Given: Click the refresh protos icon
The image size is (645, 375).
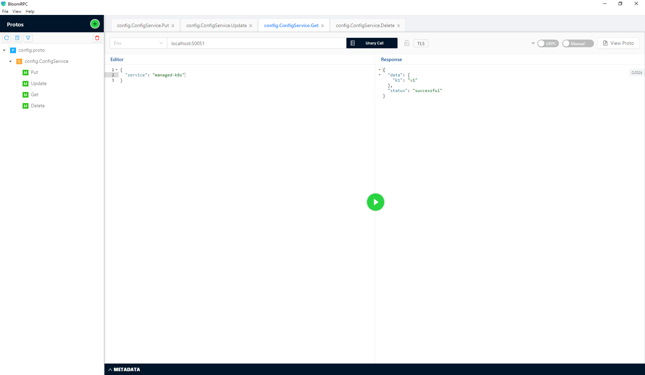Looking at the screenshot, I should [x=6, y=38].
